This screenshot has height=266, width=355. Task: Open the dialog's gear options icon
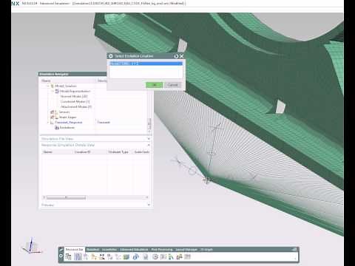(x=111, y=56)
